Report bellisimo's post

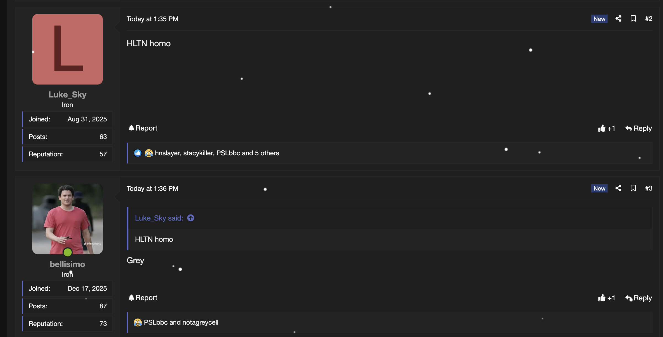click(x=143, y=298)
